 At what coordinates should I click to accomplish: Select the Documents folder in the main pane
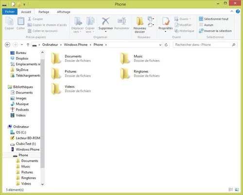[x=71, y=58]
